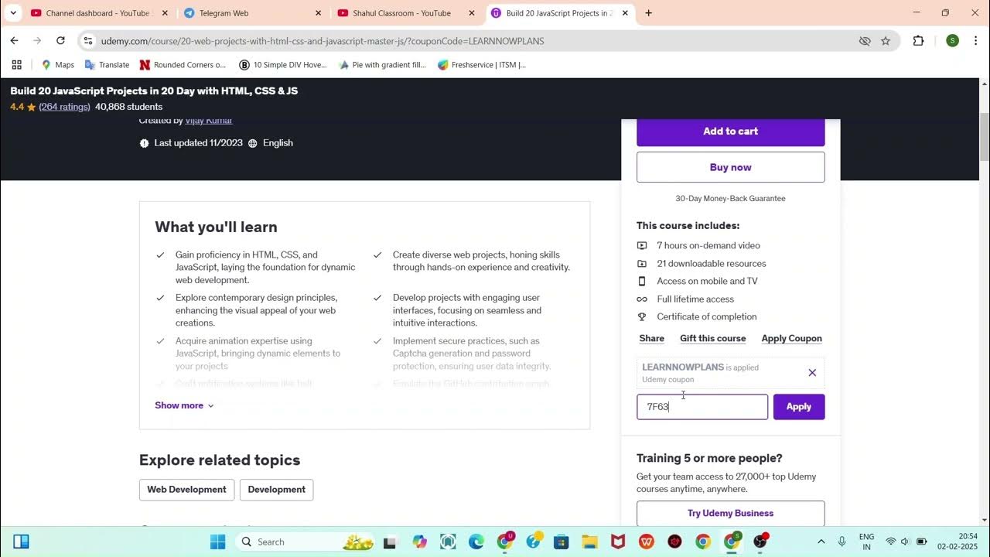Open Microsoft Store from taskbar
The width and height of the screenshot is (990, 557).
coord(562,542)
